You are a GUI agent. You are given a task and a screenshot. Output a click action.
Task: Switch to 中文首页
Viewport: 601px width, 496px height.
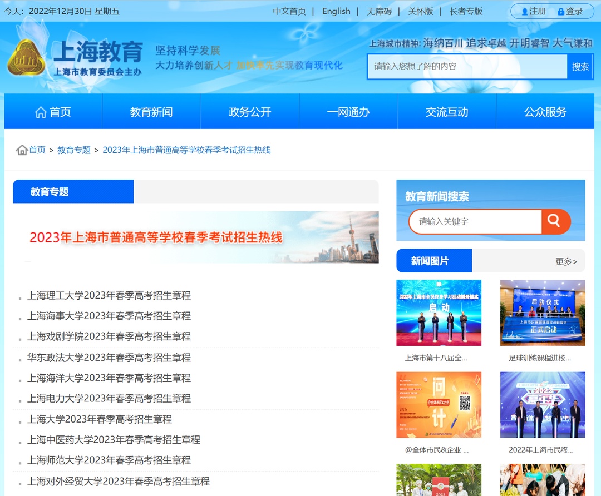(x=289, y=12)
